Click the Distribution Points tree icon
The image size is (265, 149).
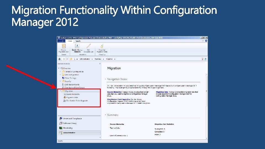coord(63,84)
